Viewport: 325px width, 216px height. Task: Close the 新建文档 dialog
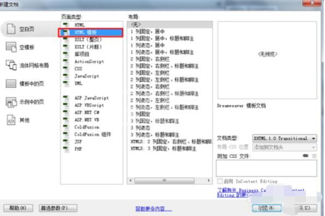coord(311,3)
